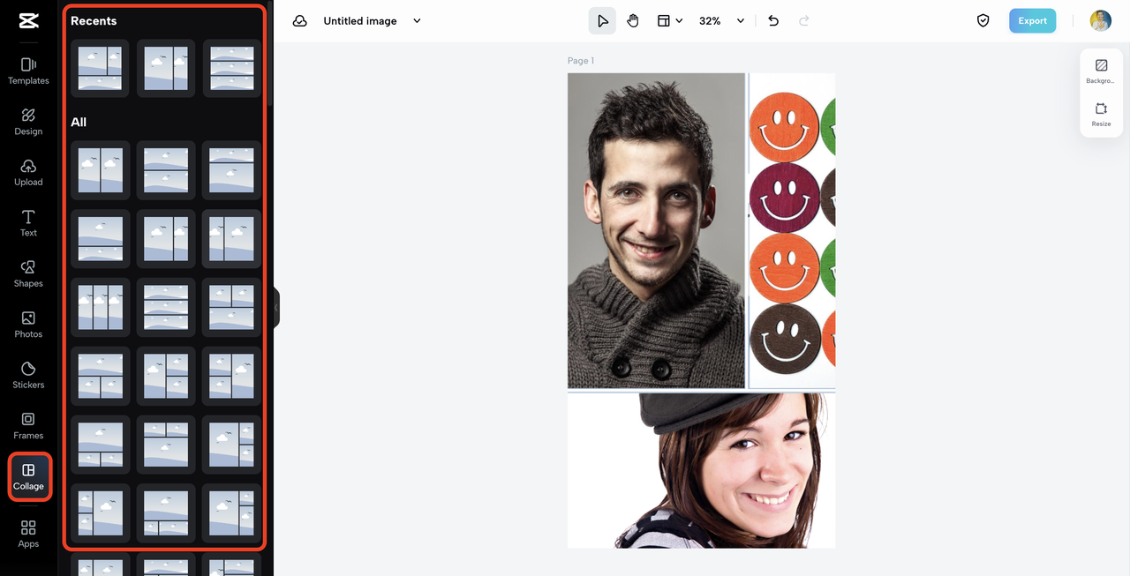Select the smiley faces photo on canvas
This screenshot has height=576, width=1130.
pyautogui.click(x=792, y=230)
